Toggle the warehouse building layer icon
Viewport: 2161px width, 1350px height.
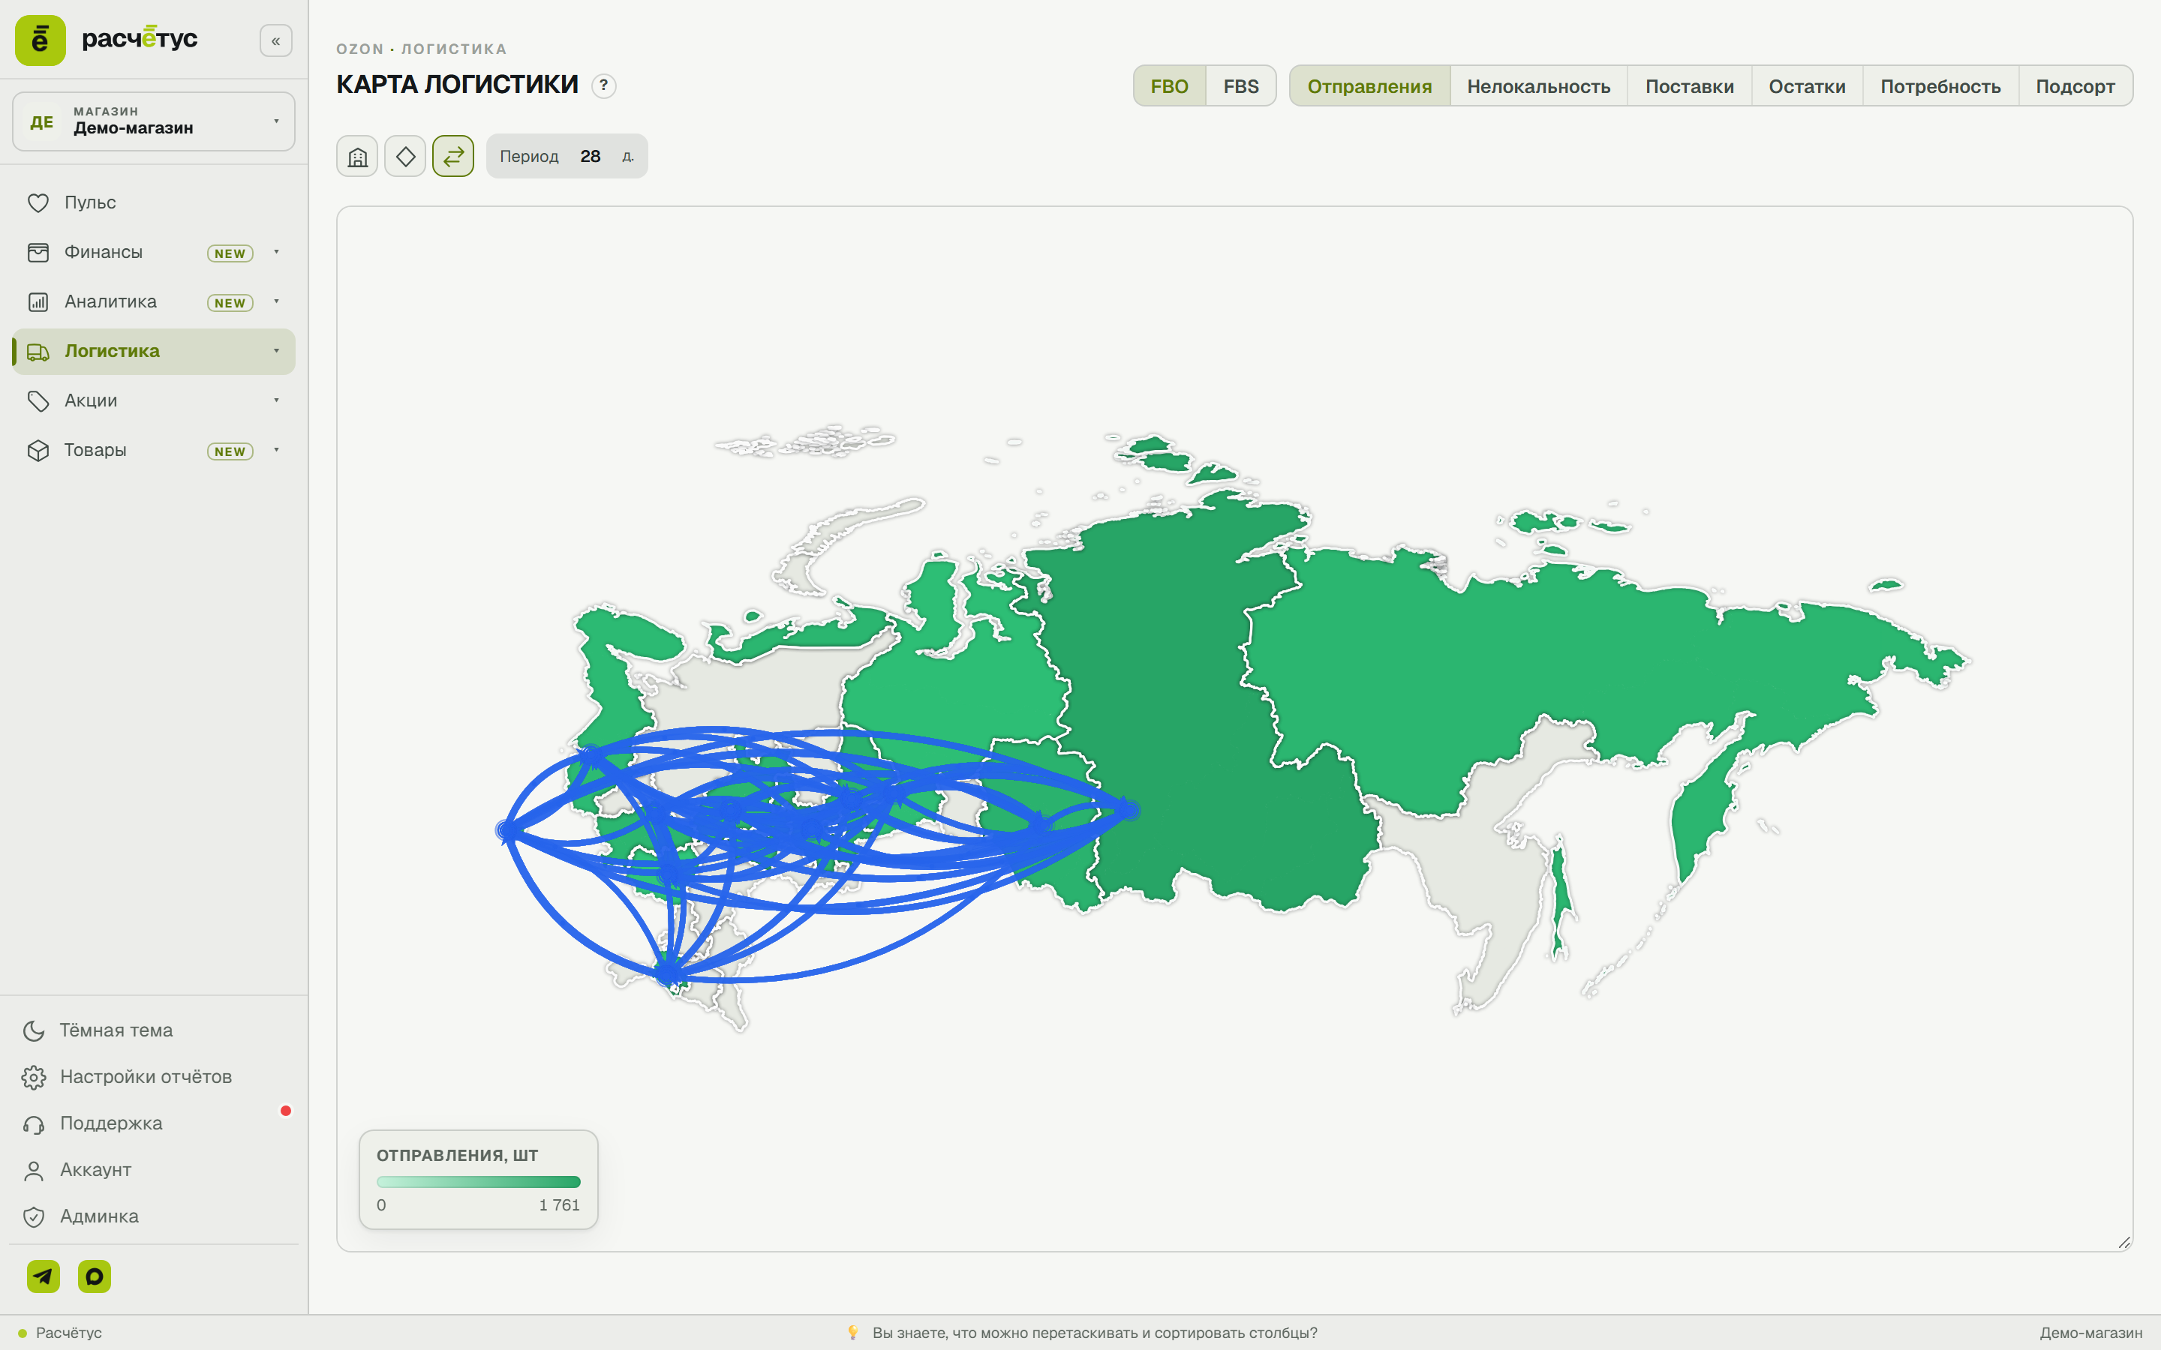[x=357, y=156]
